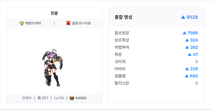Click the blue triangle next to 47
The image size is (213, 110).
(190, 54)
